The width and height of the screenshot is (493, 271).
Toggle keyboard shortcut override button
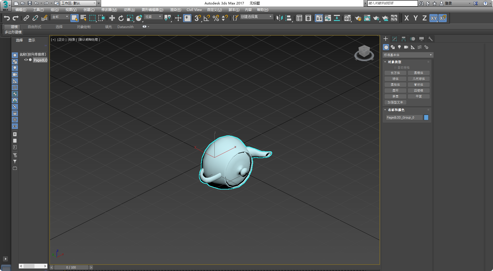[x=187, y=18]
